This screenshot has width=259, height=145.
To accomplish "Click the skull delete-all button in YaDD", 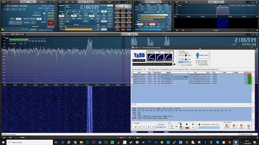I will coord(248,126).
